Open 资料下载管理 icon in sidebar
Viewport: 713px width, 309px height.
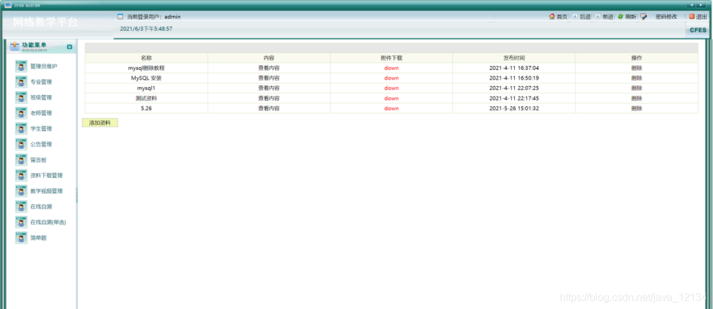(x=21, y=175)
